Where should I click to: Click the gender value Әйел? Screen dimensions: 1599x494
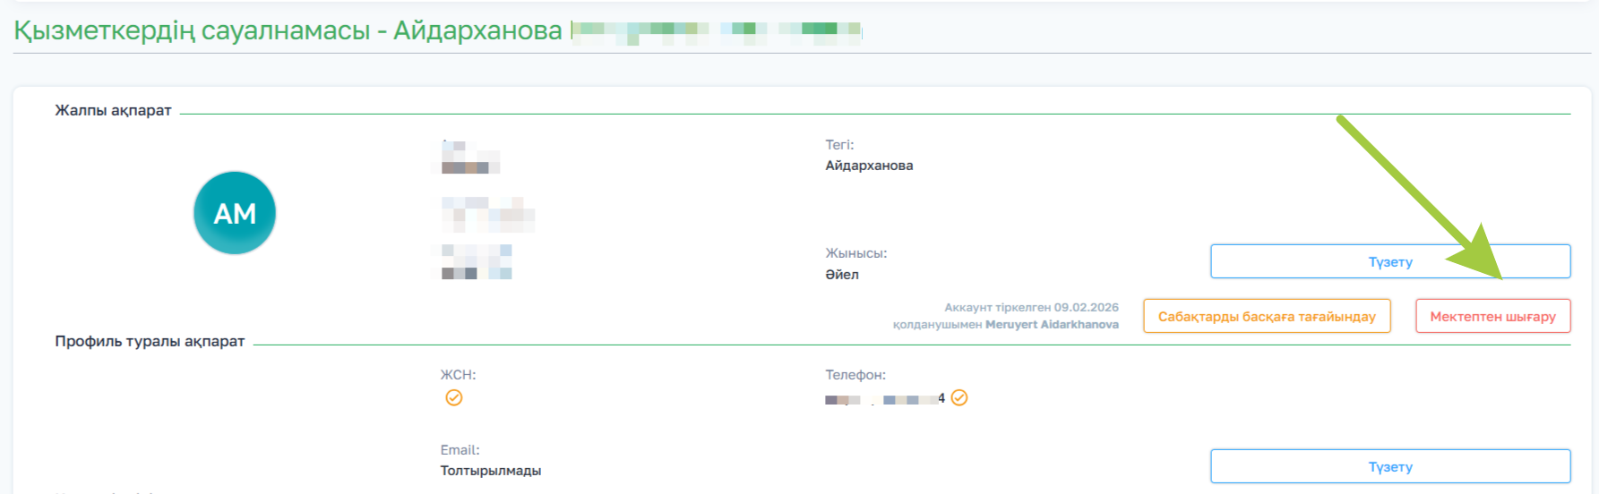point(842,275)
